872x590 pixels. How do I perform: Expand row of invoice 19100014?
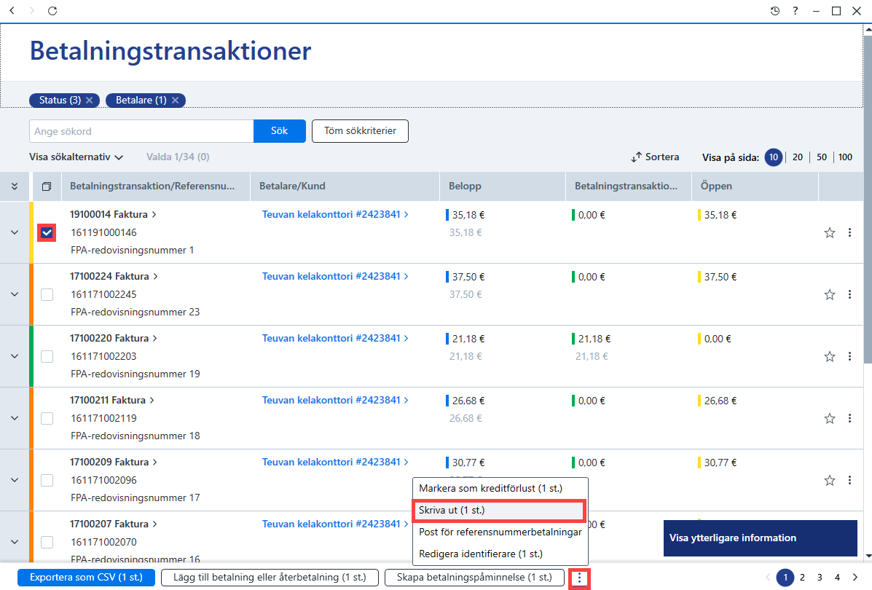(x=15, y=232)
